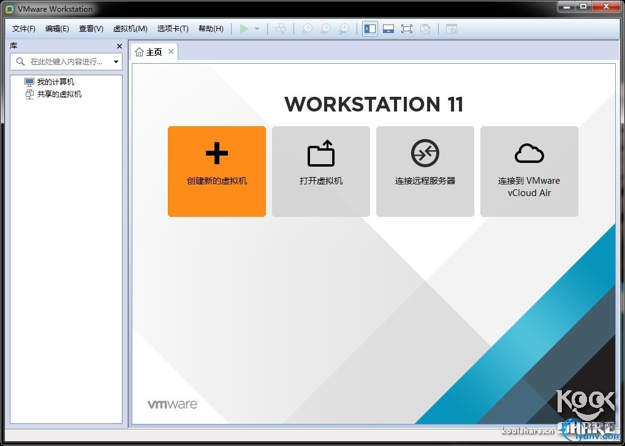Focus the library search input field

[x=66, y=62]
